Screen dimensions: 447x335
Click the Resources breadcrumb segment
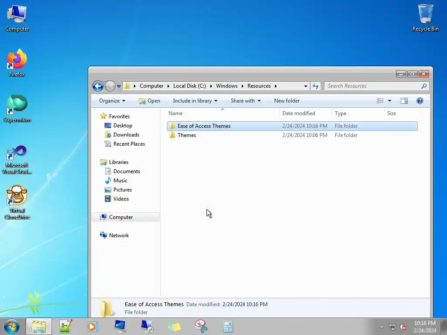[x=259, y=86]
